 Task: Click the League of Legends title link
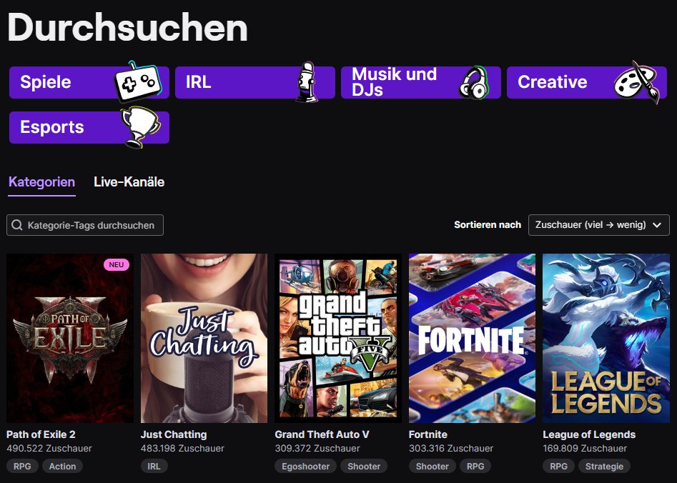click(589, 434)
